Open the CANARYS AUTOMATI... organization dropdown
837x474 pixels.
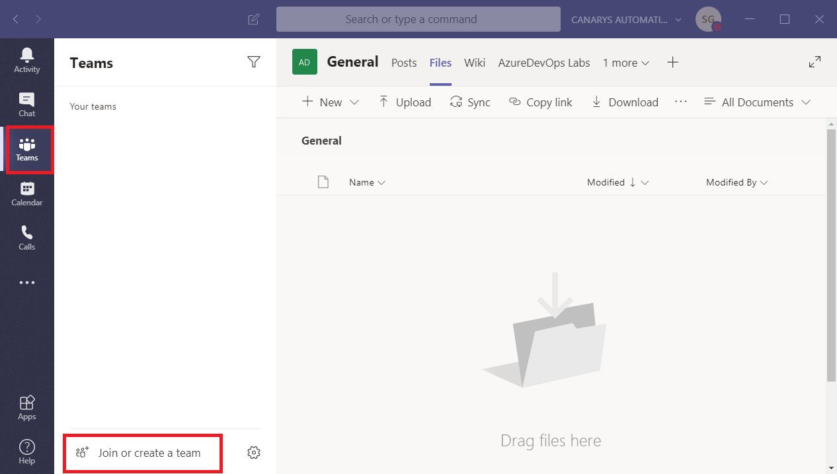[627, 19]
